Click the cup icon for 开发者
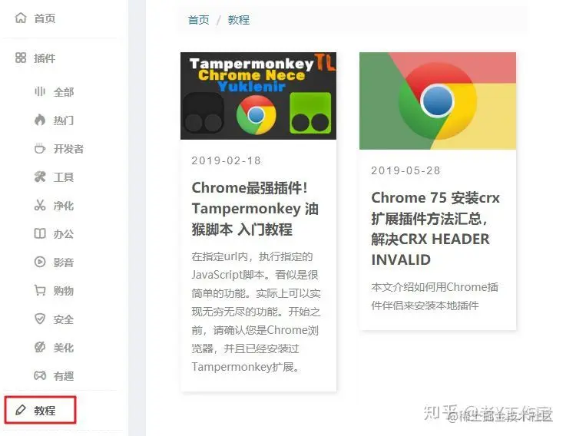 [x=40, y=148]
